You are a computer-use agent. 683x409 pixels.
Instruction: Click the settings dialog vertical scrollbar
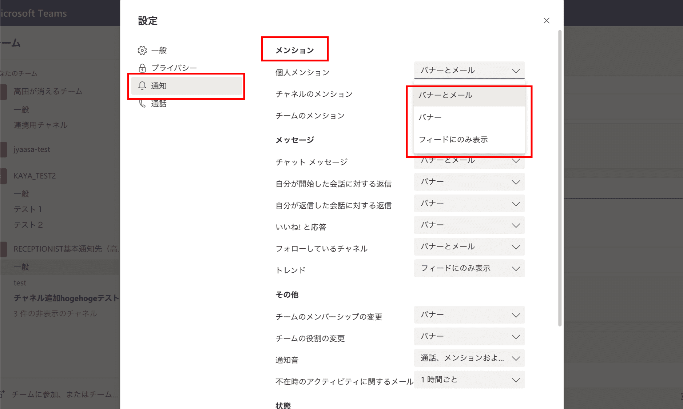point(560,178)
